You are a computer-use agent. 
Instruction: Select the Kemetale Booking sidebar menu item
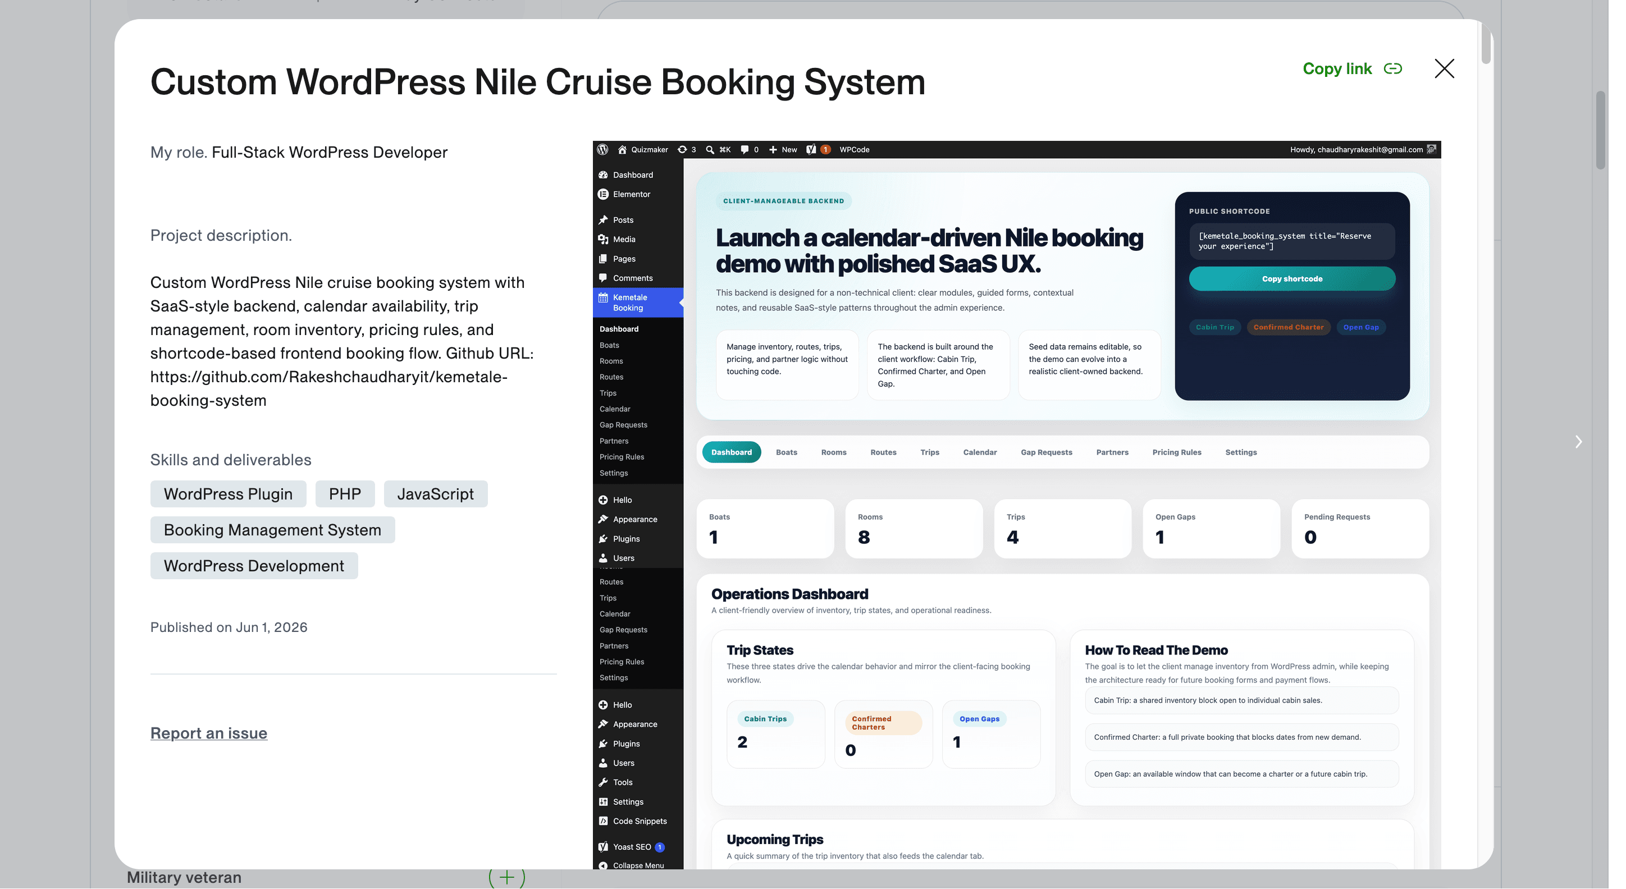637,302
